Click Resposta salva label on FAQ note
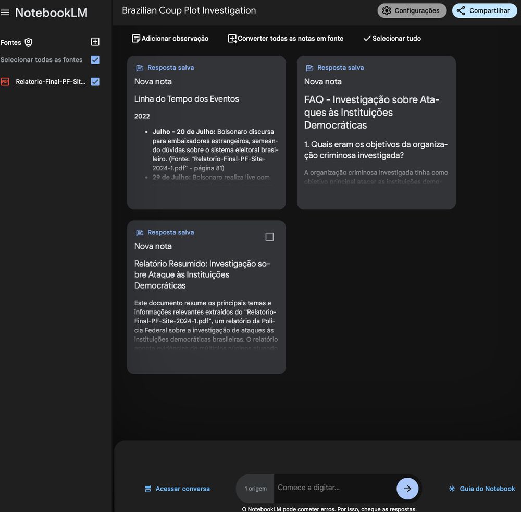The width and height of the screenshot is (521, 512). point(341,68)
